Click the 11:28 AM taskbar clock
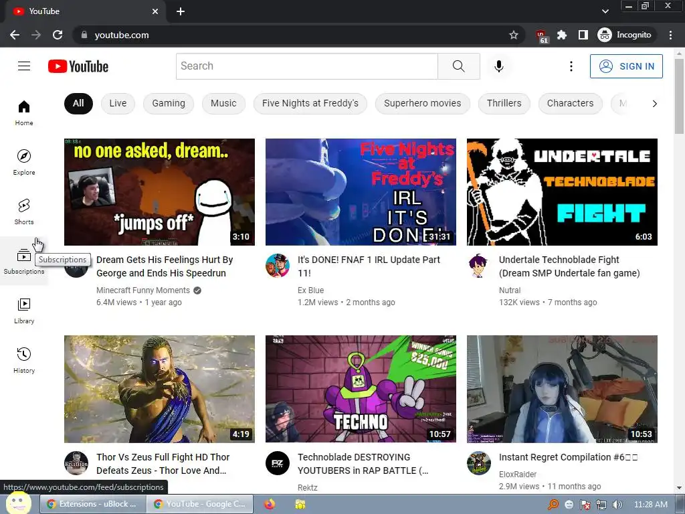The width and height of the screenshot is (685, 514). click(x=650, y=505)
